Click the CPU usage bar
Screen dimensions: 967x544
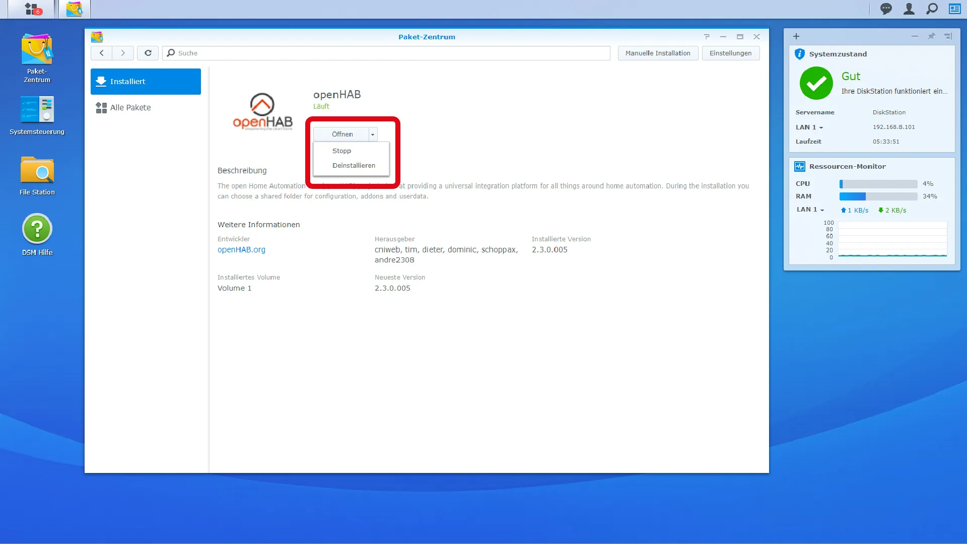pos(878,184)
